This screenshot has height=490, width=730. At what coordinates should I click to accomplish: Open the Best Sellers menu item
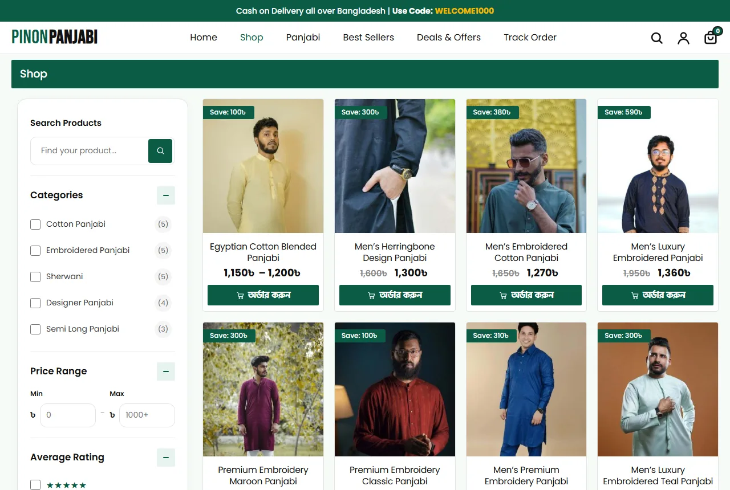point(368,38)
